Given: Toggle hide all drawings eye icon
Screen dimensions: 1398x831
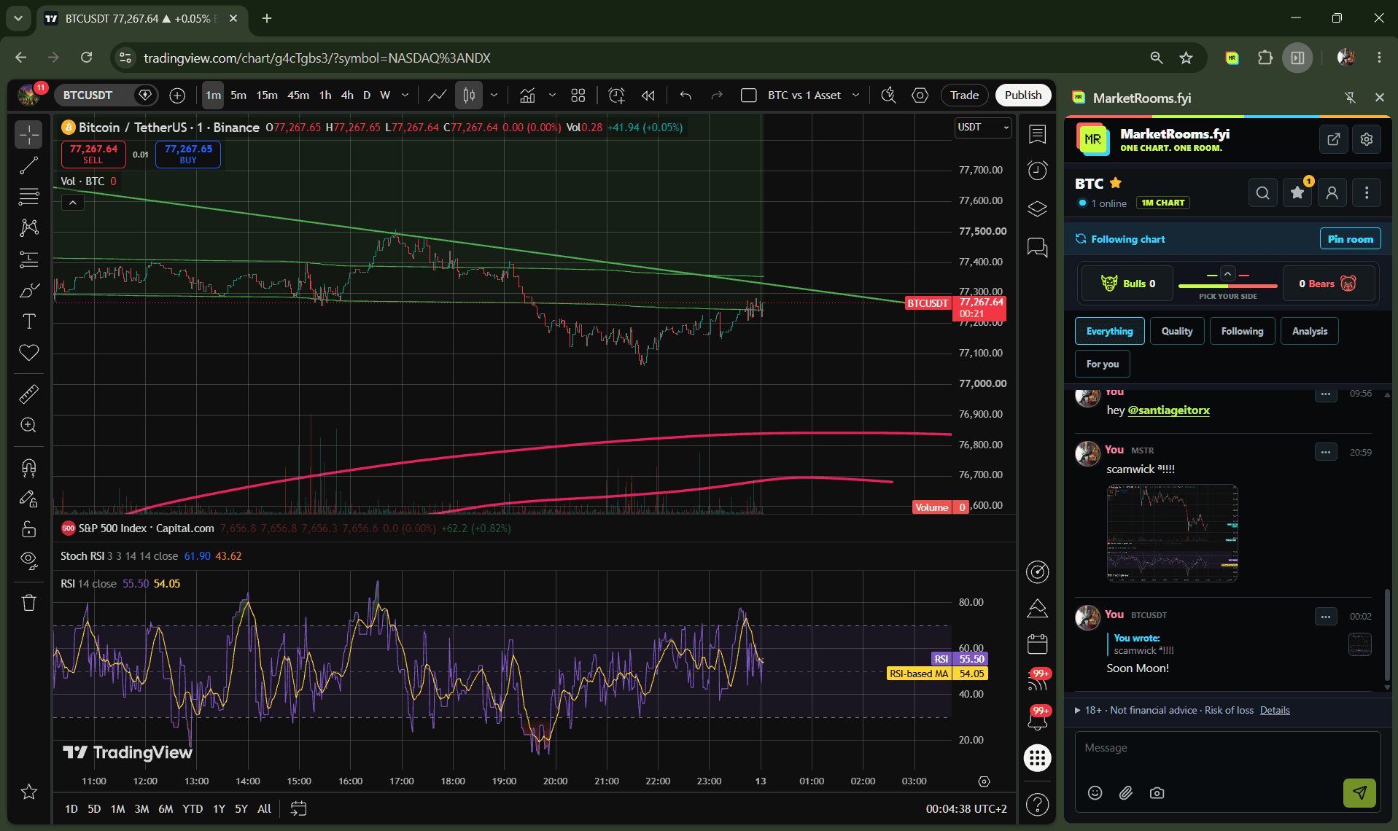Looking at the screenshot, I should tap(28, 560).
